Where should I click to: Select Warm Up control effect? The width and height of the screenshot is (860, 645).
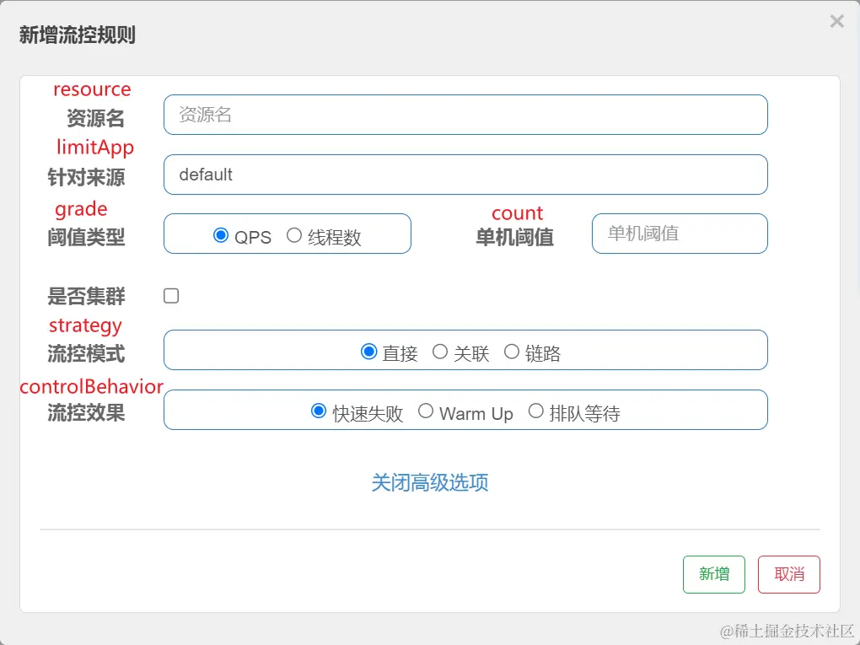point(426,411)
